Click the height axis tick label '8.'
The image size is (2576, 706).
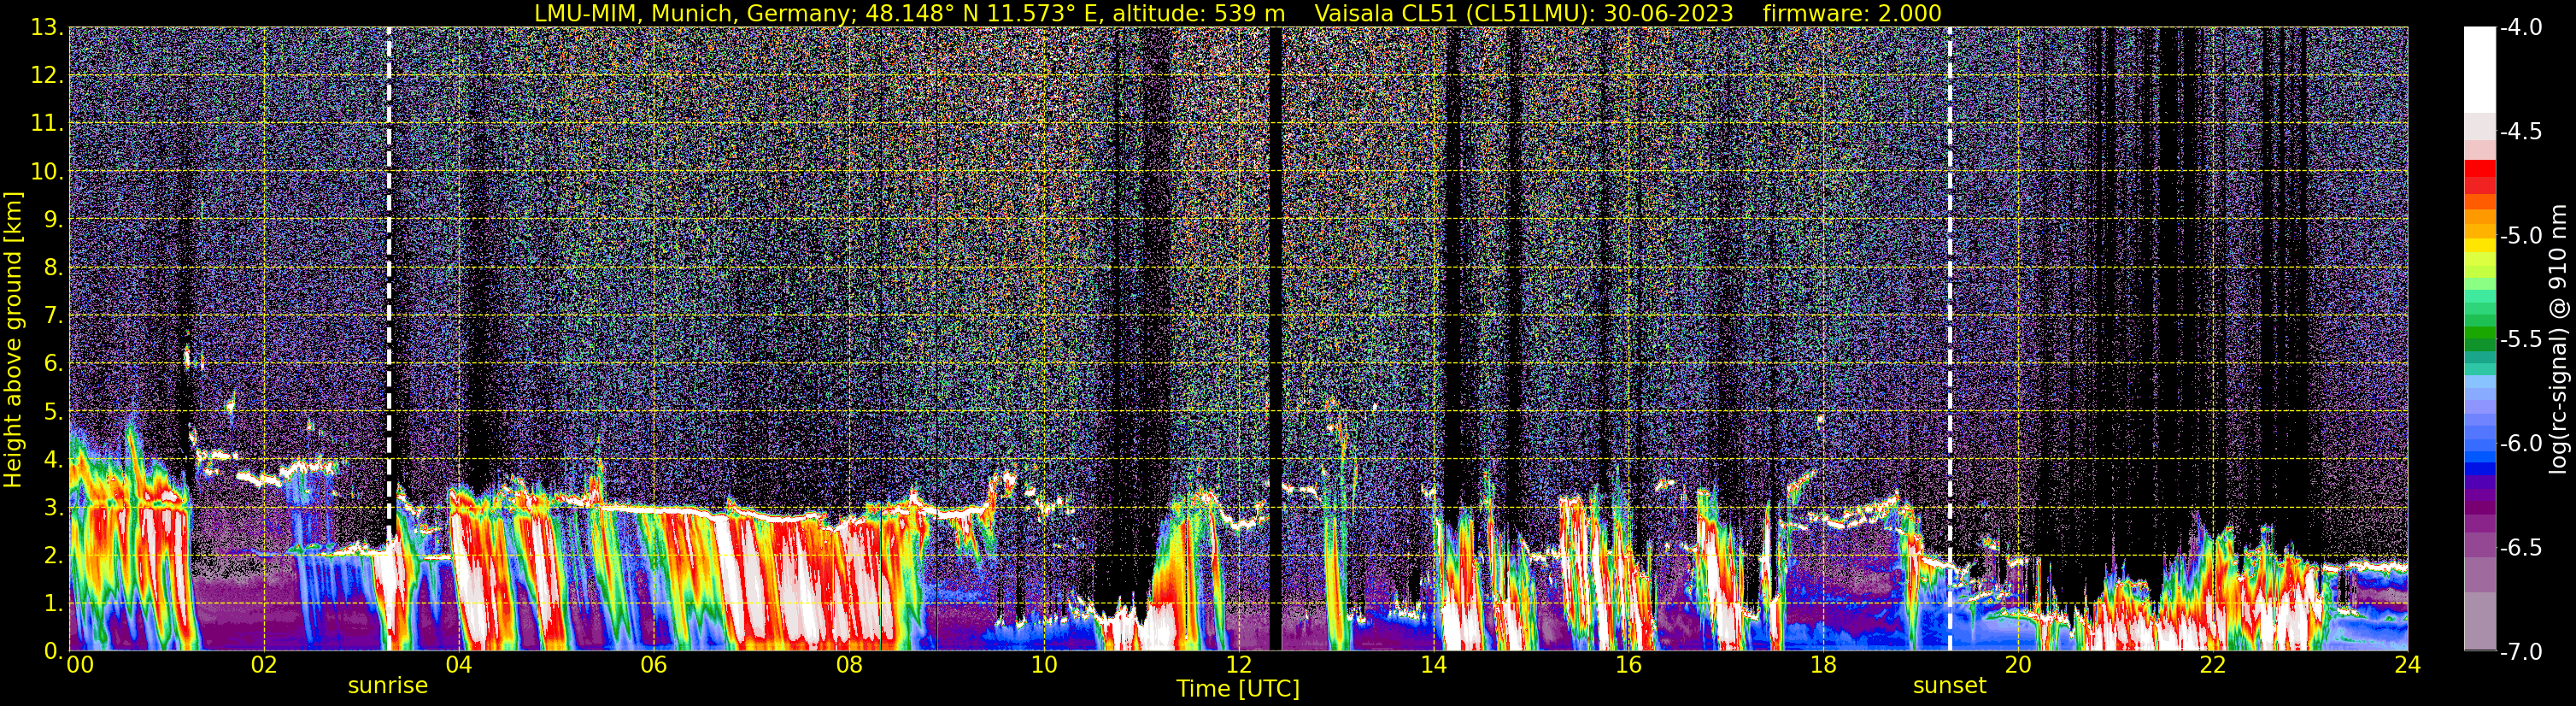tap(54, 268)
